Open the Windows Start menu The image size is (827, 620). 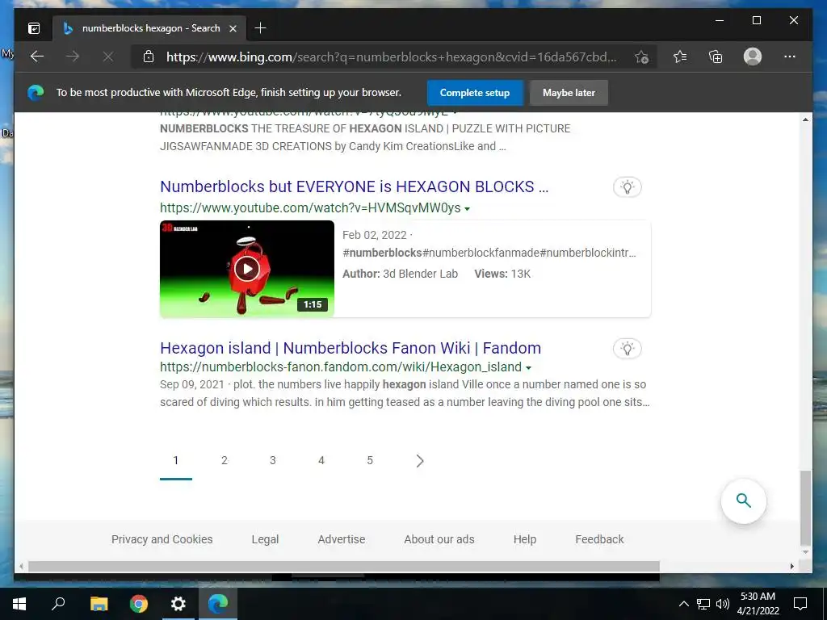coord(19,604)
